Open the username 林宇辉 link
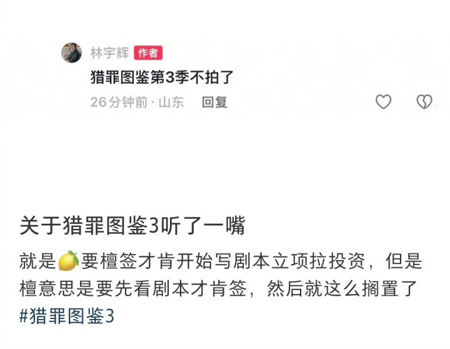450x349 pixels. coord(109,53)
